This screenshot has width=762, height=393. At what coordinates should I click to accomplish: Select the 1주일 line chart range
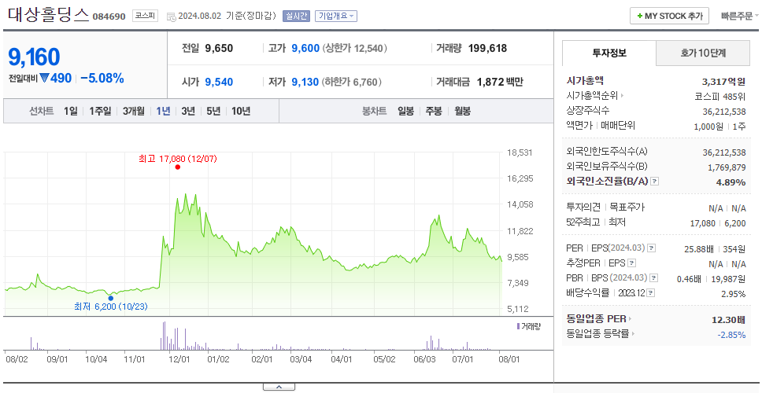[100, 111]
